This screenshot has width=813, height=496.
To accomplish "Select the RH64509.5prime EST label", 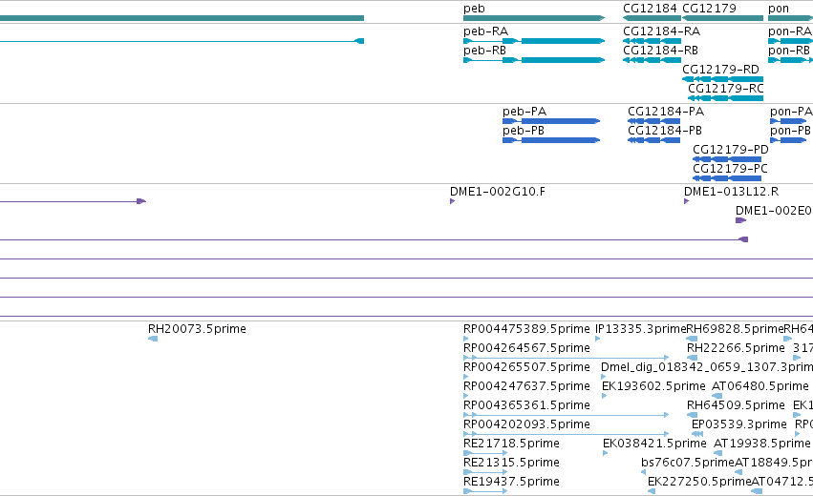I will coord(736,404).
